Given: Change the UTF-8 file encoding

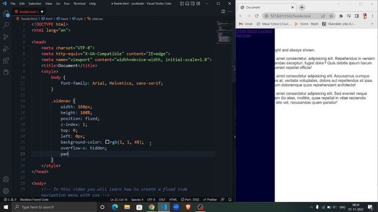Looking at the screenshot, I should click(x=151, y=200).
